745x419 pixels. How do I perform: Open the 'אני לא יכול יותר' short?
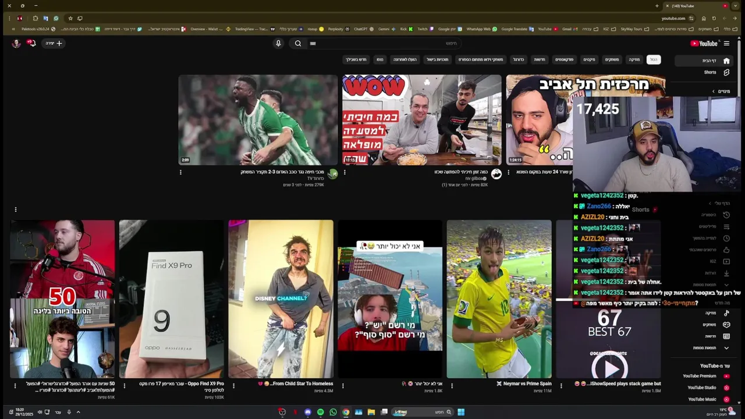[x=390, y=299]
